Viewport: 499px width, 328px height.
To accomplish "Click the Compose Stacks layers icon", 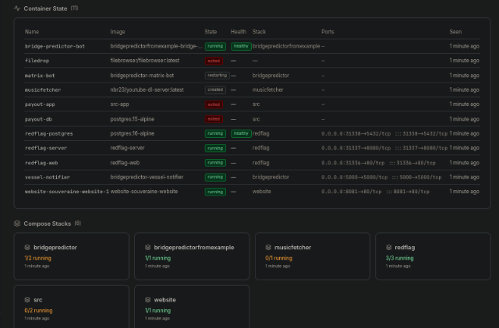I will point(17,224).
